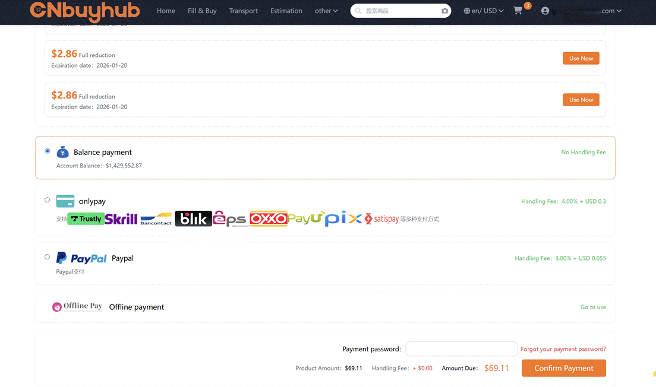Focus the Payment password input field
The width and height of the screenshot is (656, 387).
click(461, 349)
